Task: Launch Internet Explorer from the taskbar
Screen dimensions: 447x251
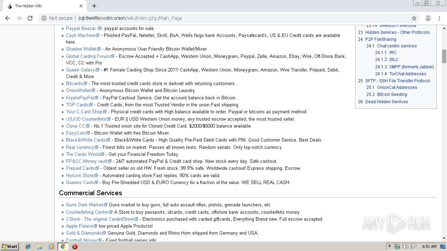Action: [28, 246]
